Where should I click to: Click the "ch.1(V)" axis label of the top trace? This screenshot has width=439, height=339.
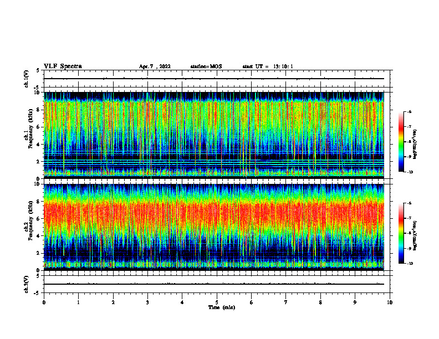tap(26, 79)
